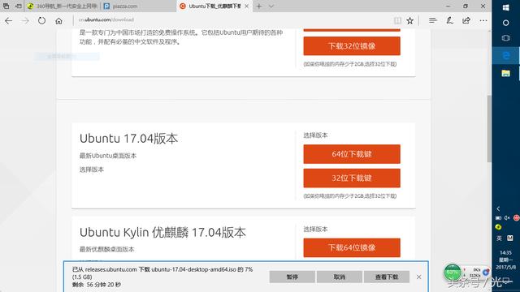The width and height of the screenshot is (520, 292).
Task: Switch to the 360导航 tab
Action: click(x=63, y=6)
